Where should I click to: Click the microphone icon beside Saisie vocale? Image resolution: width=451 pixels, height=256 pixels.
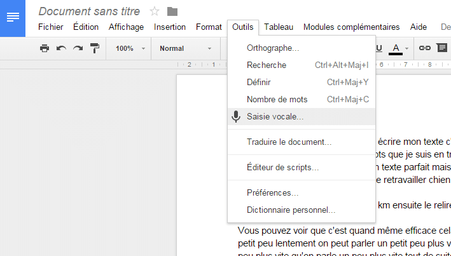coord(236,117)
